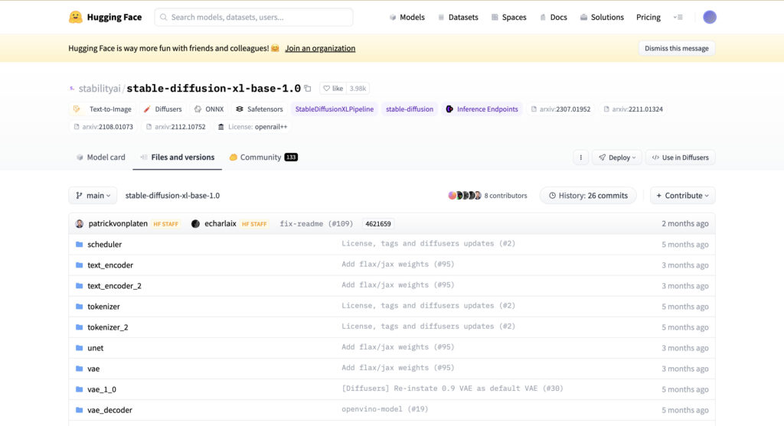
Task: Open the arxiv:2112.10752 tag
Action: click(175, 127)
